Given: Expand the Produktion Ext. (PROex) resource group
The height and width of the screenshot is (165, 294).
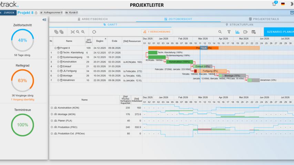Looking at the screenshot, I should click(52, 134).
